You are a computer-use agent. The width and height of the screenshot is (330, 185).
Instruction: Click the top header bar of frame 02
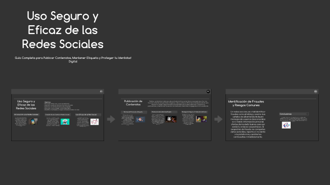pos(165,92)
